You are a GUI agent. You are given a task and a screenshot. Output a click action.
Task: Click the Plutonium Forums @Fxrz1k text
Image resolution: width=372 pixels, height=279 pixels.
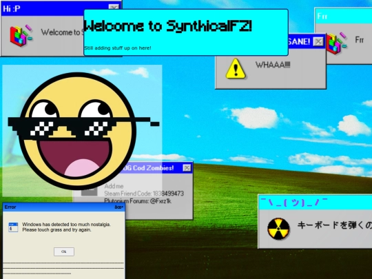pos(138,201)
